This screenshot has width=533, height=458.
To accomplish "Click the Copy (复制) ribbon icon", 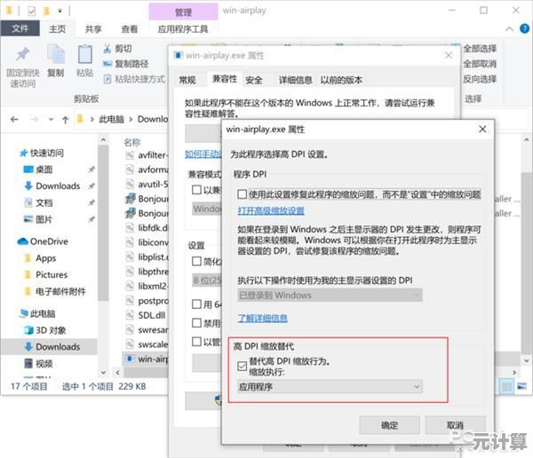I will 56,54.
